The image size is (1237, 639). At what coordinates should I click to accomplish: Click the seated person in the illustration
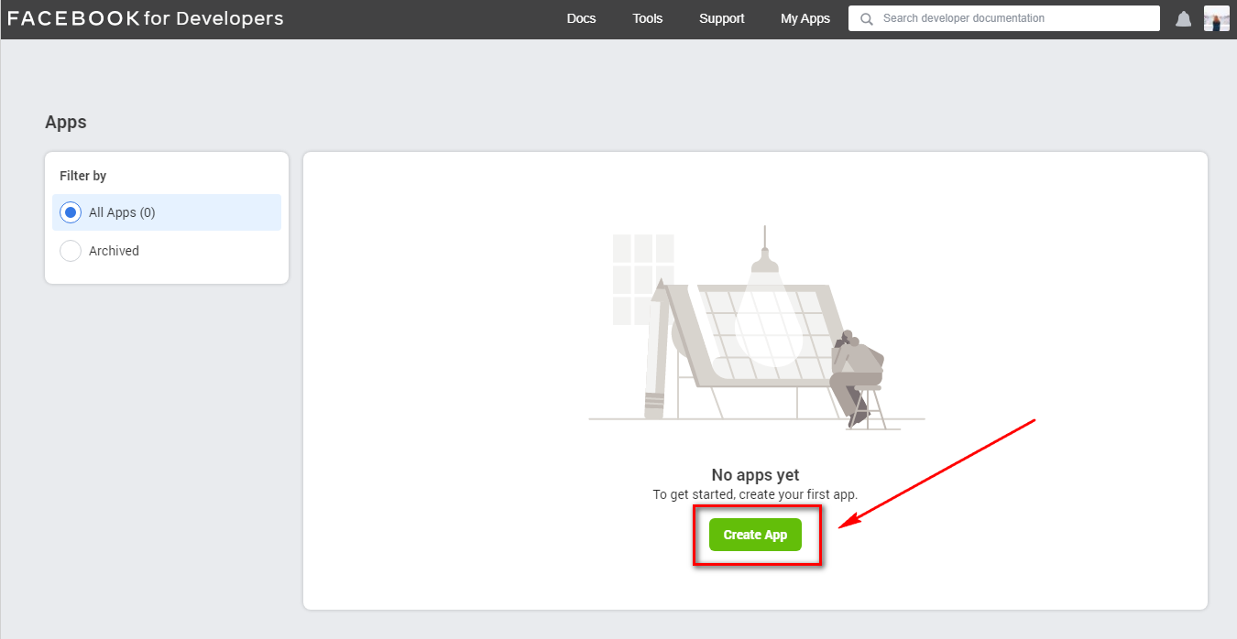858,371
